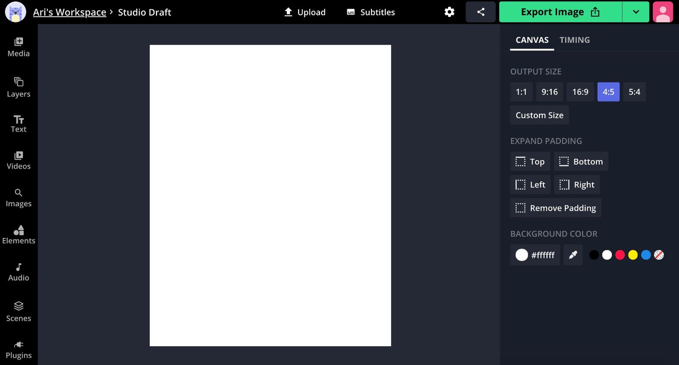Image resolution: width=679 pixels, height=365 pixels.
Task: Select the Text tool
Action: click(19, 124)
